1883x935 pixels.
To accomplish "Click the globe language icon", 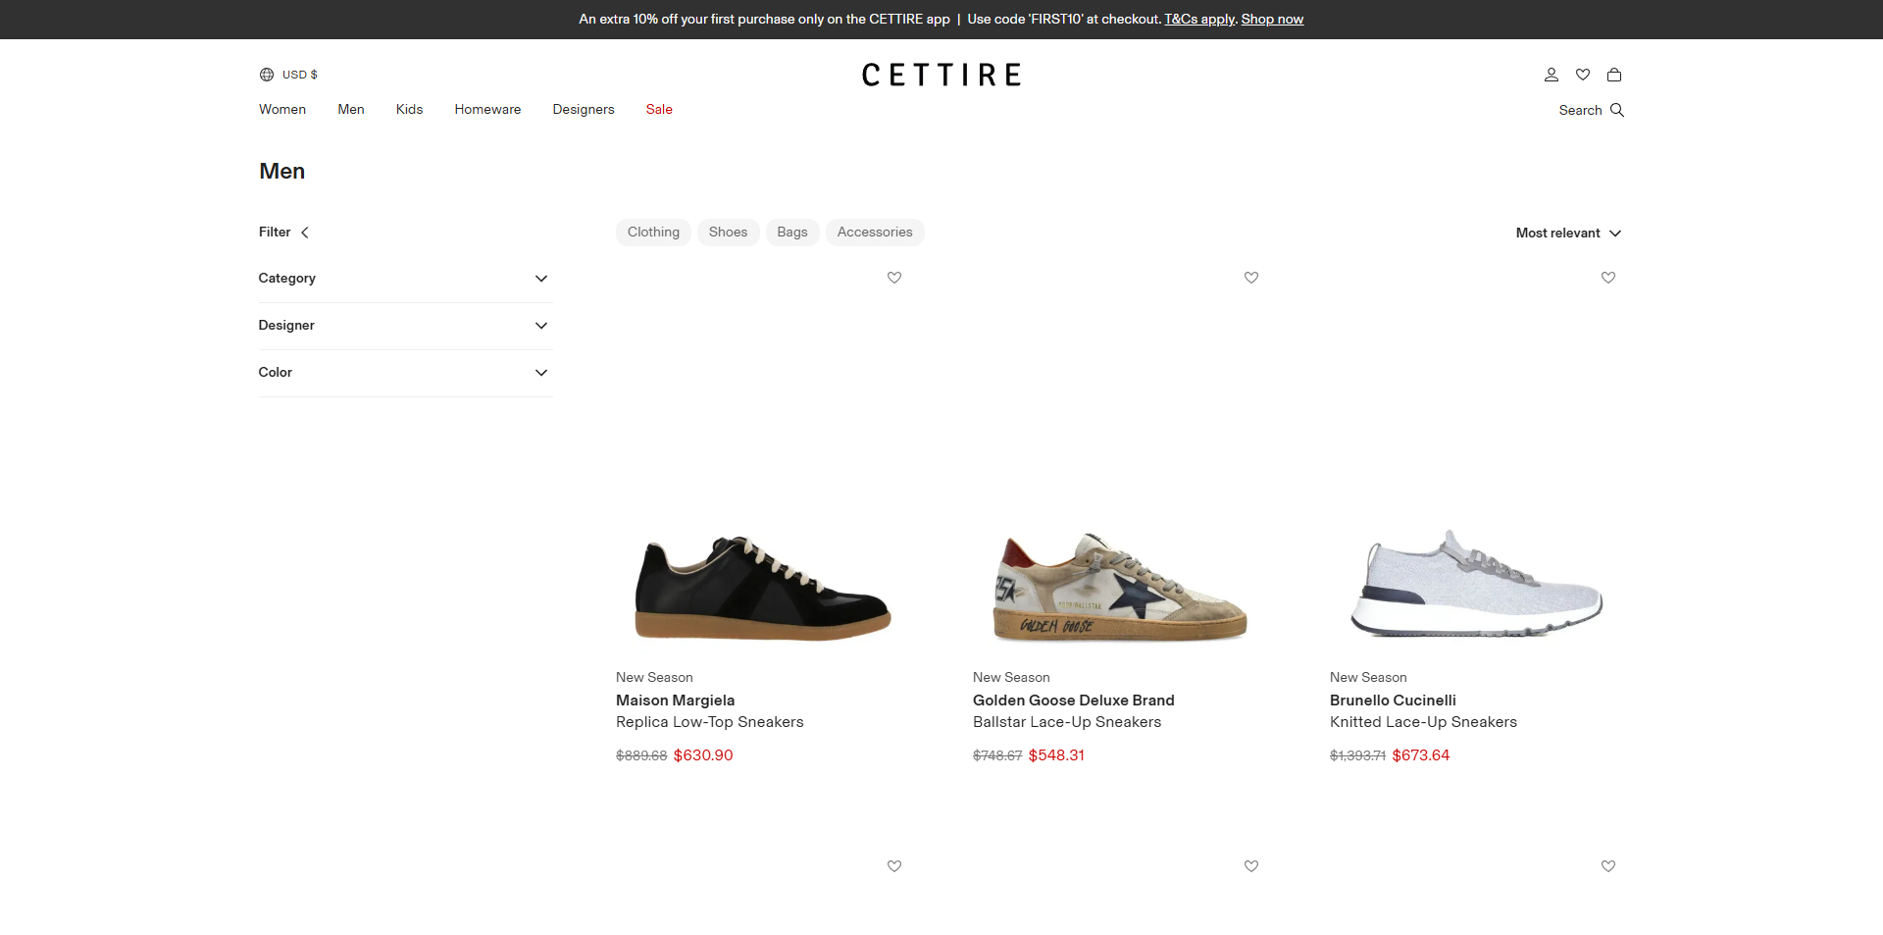I will click(266, 75).
